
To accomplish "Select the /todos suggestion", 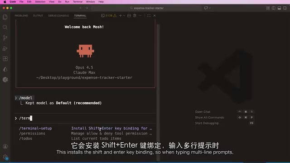I will 25,139.
